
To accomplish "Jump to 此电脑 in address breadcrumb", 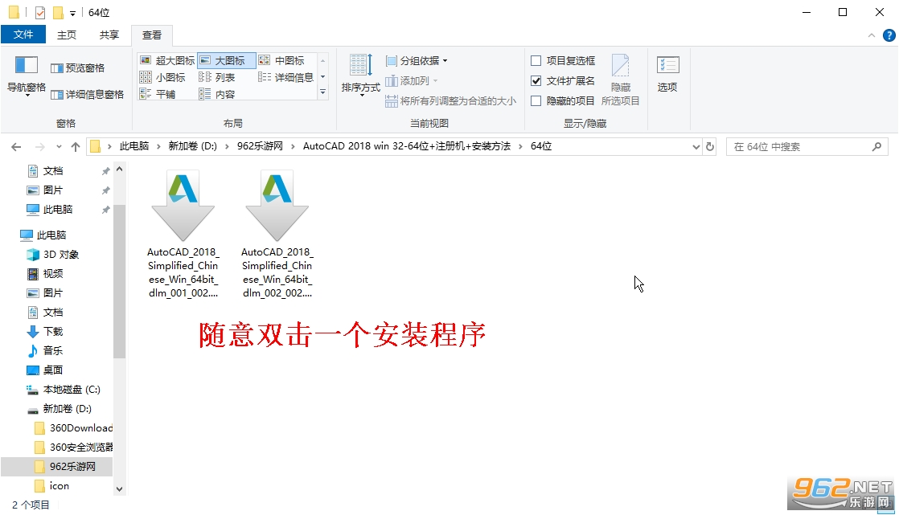I will point(134,146).
